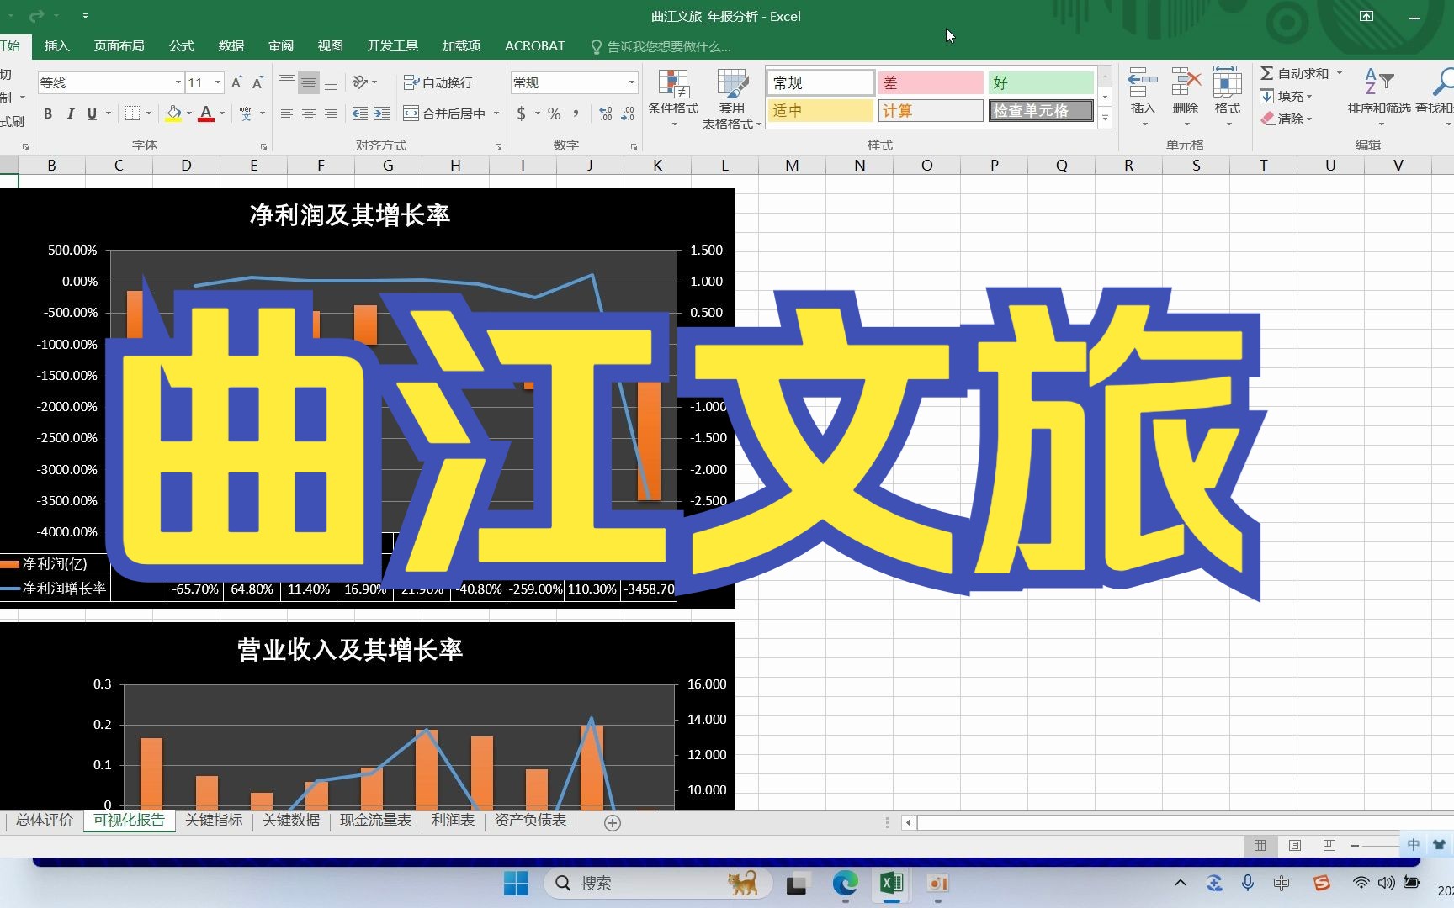Click the 格式 cells icon
This screenshot has width=1454, height=908.
click(1227, 84)
